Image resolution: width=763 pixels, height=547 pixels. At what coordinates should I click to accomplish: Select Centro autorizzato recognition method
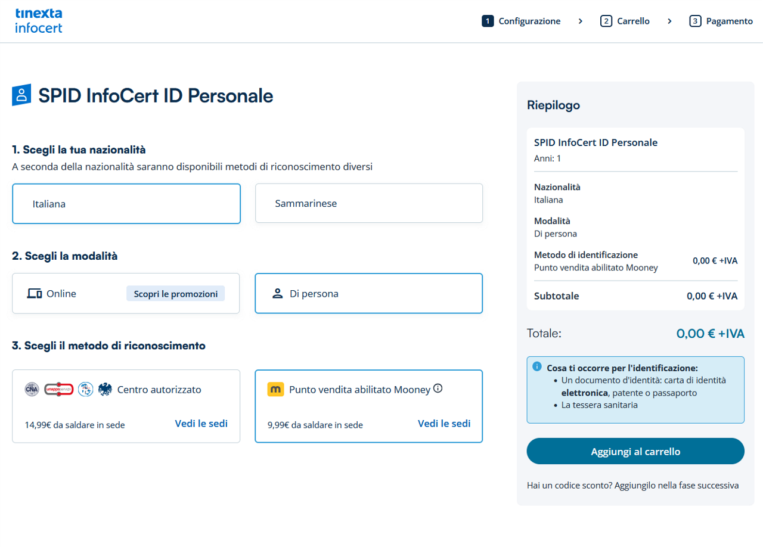126,406
